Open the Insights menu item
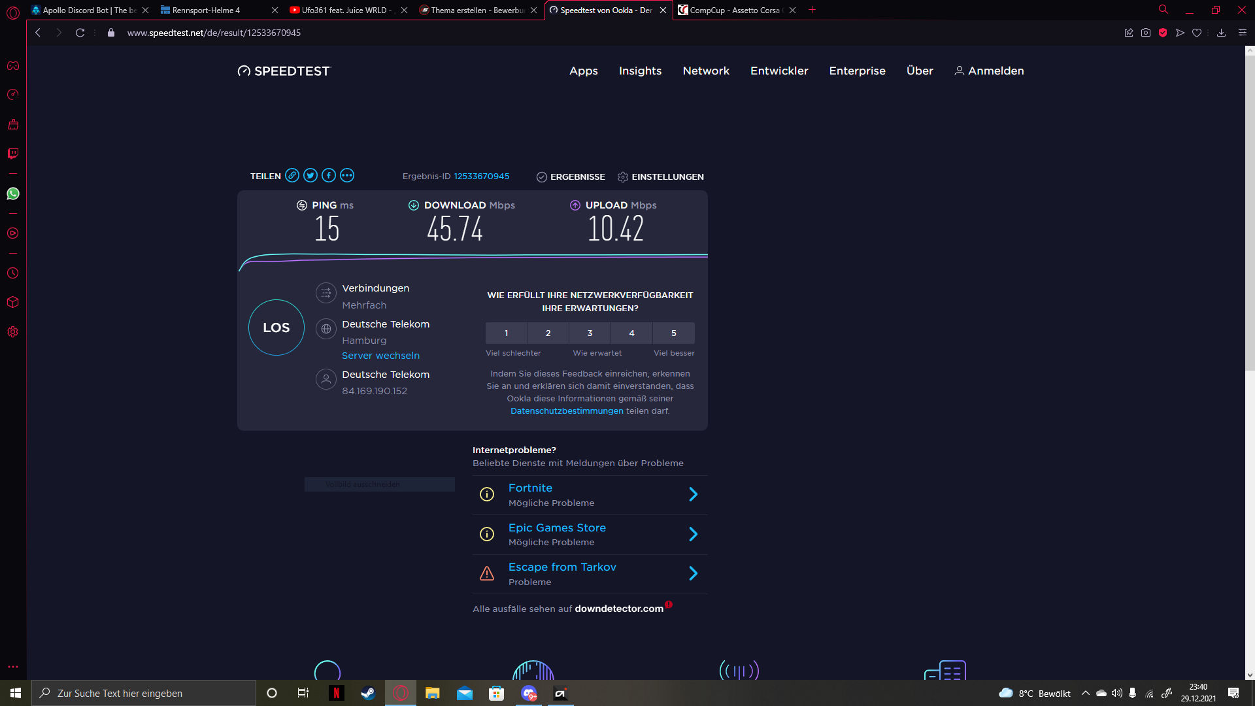 (x=640, y=71)
